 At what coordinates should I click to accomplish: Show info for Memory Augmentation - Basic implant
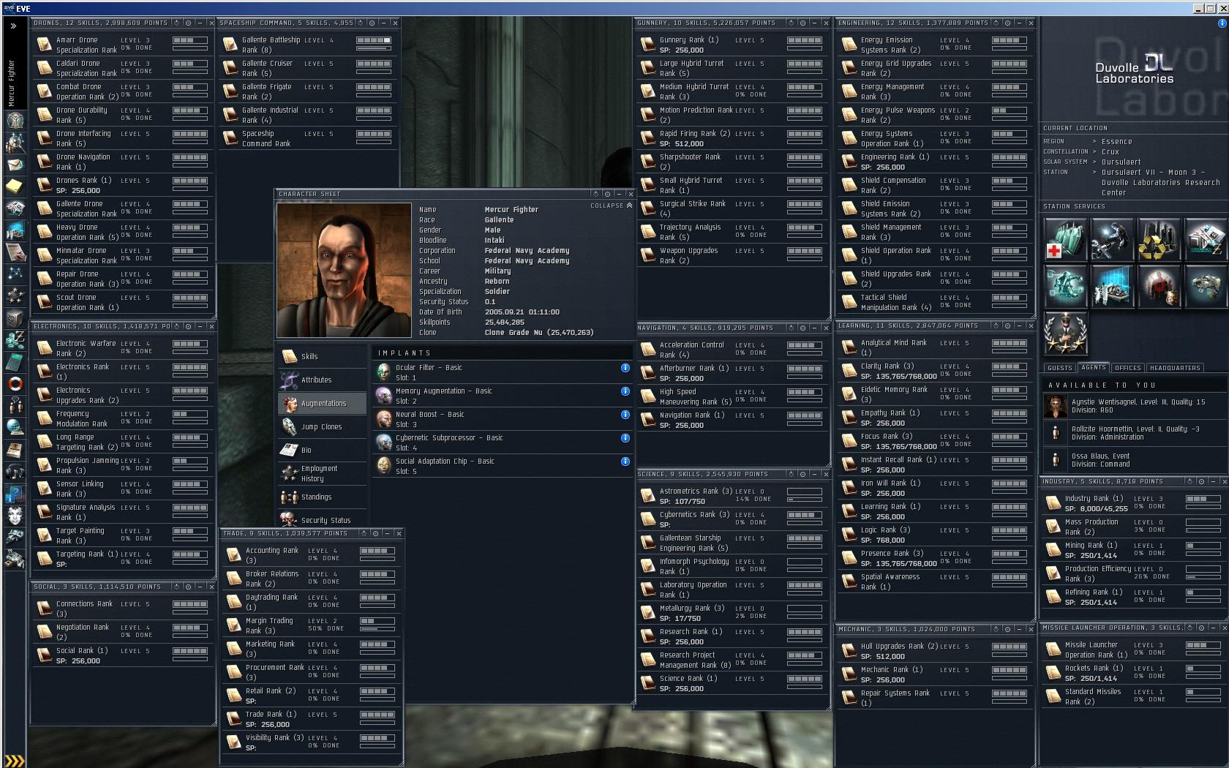(625, 391)
